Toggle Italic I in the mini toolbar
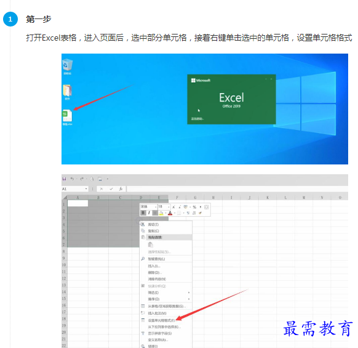 [149, 213]
